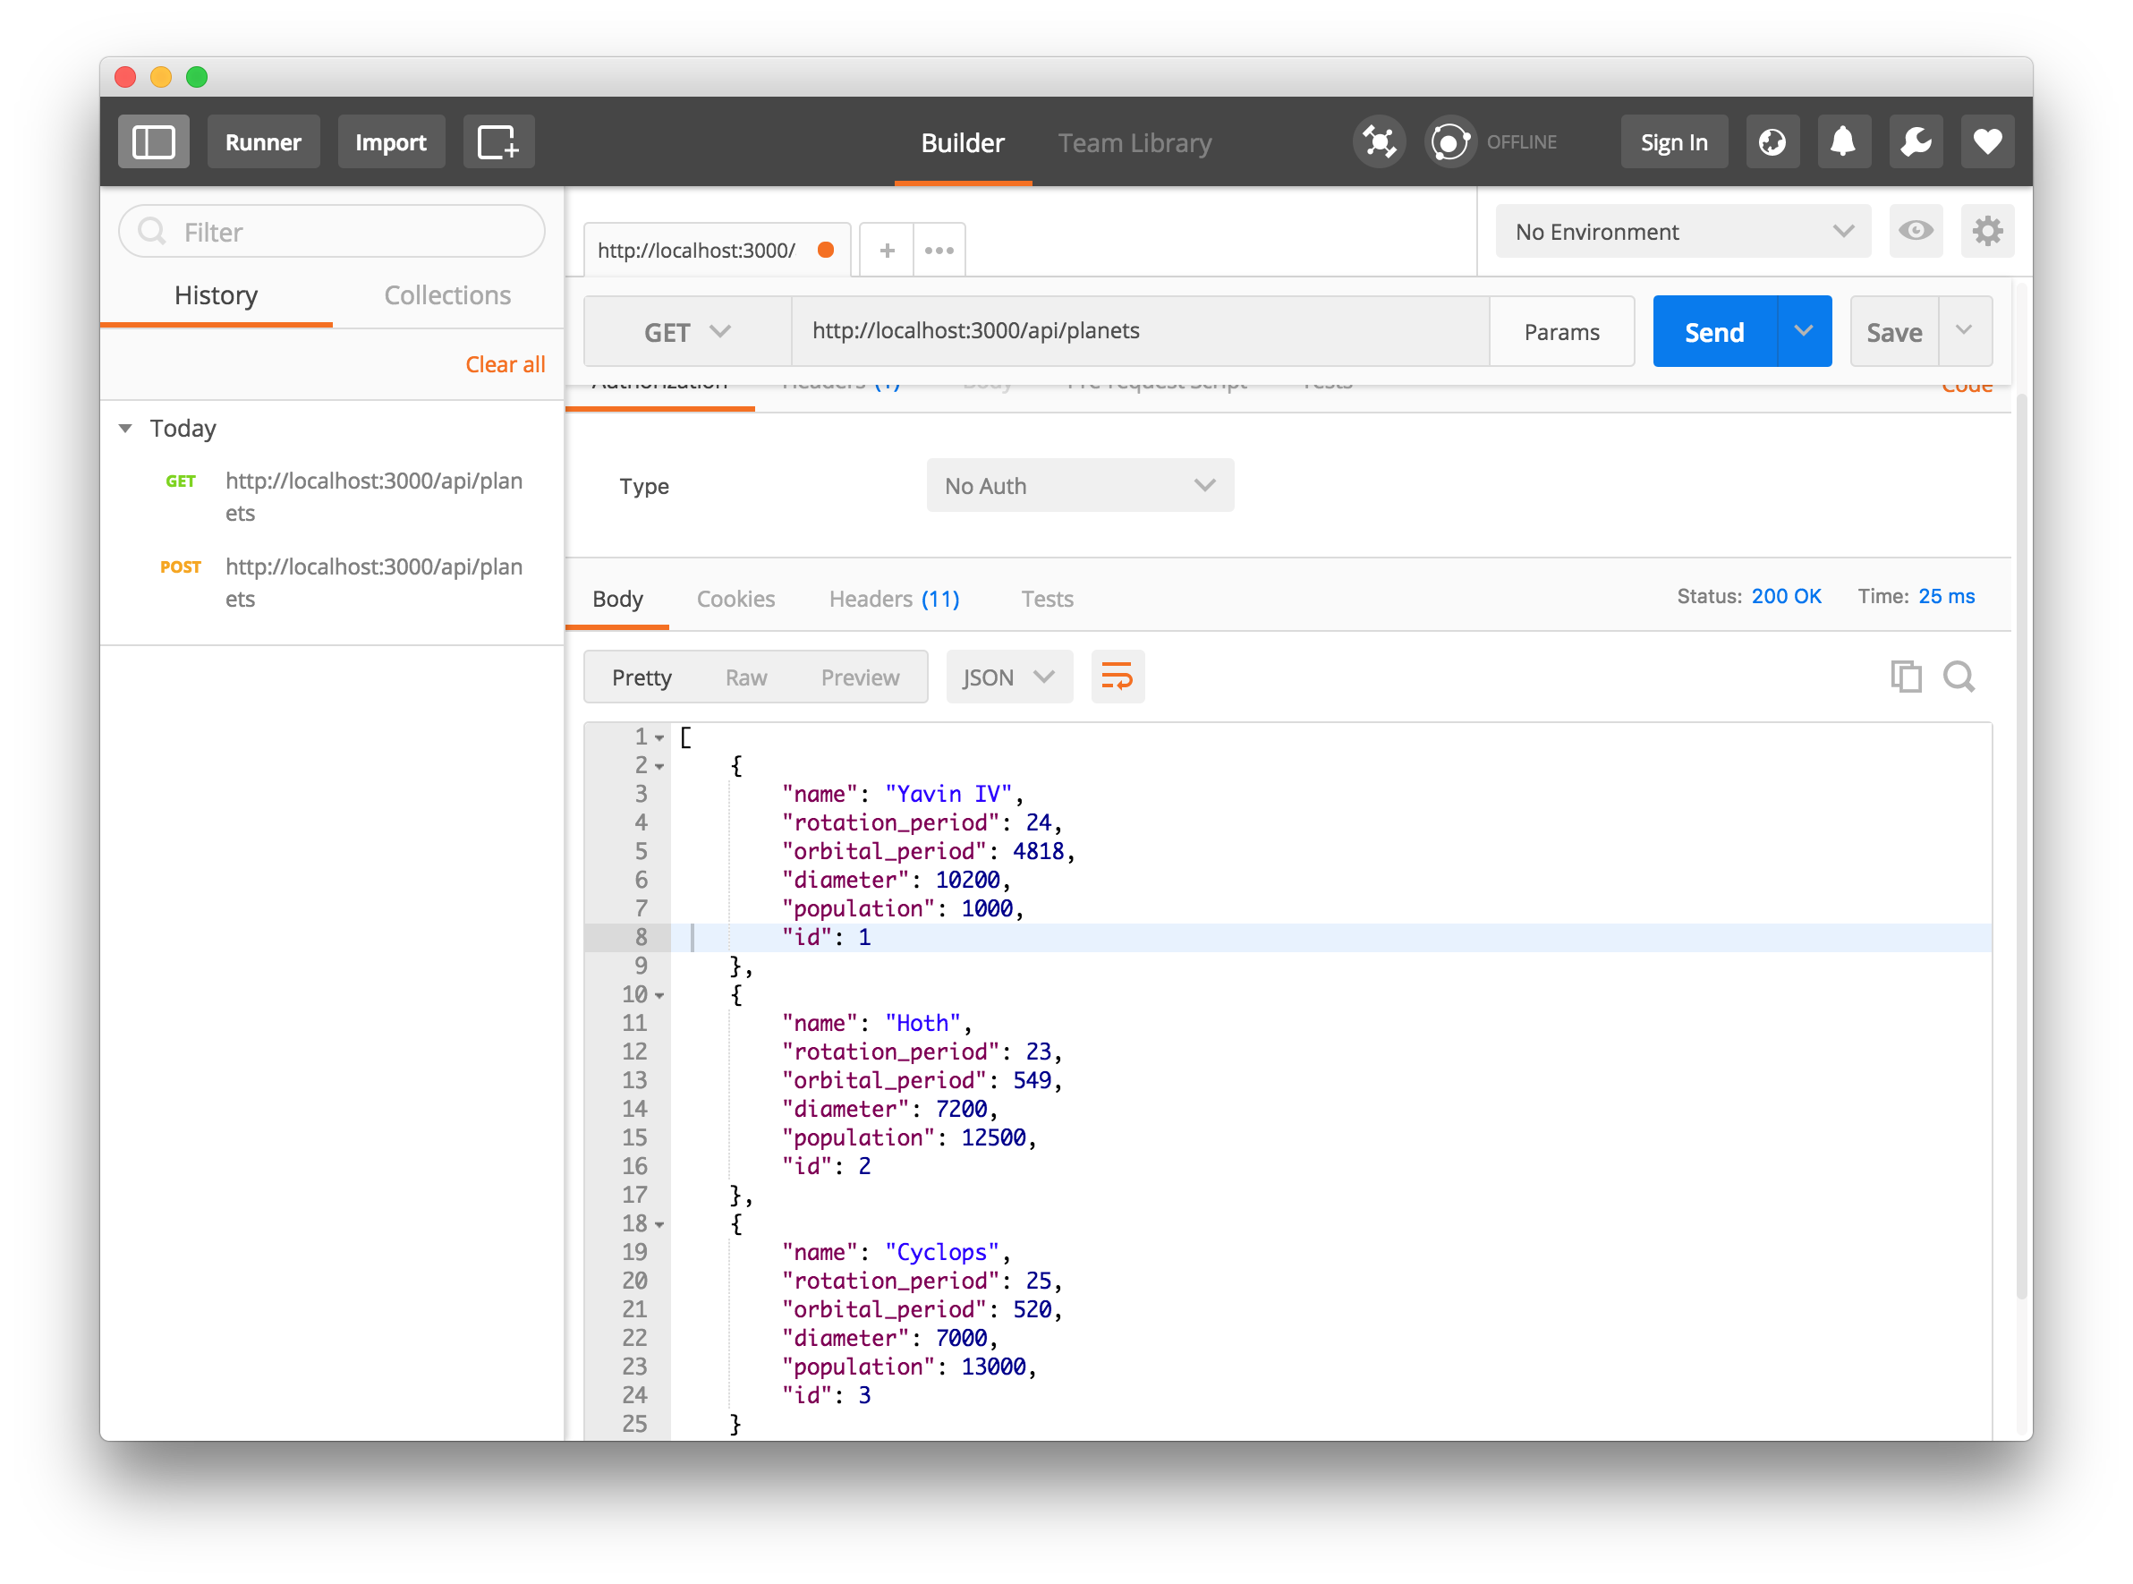Image resolution: width=2133 pixels, height=1584 pixels.
Task: Open the GET method dropdown
Action: click(686, 332)
